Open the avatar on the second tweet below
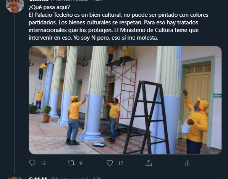 15,177
